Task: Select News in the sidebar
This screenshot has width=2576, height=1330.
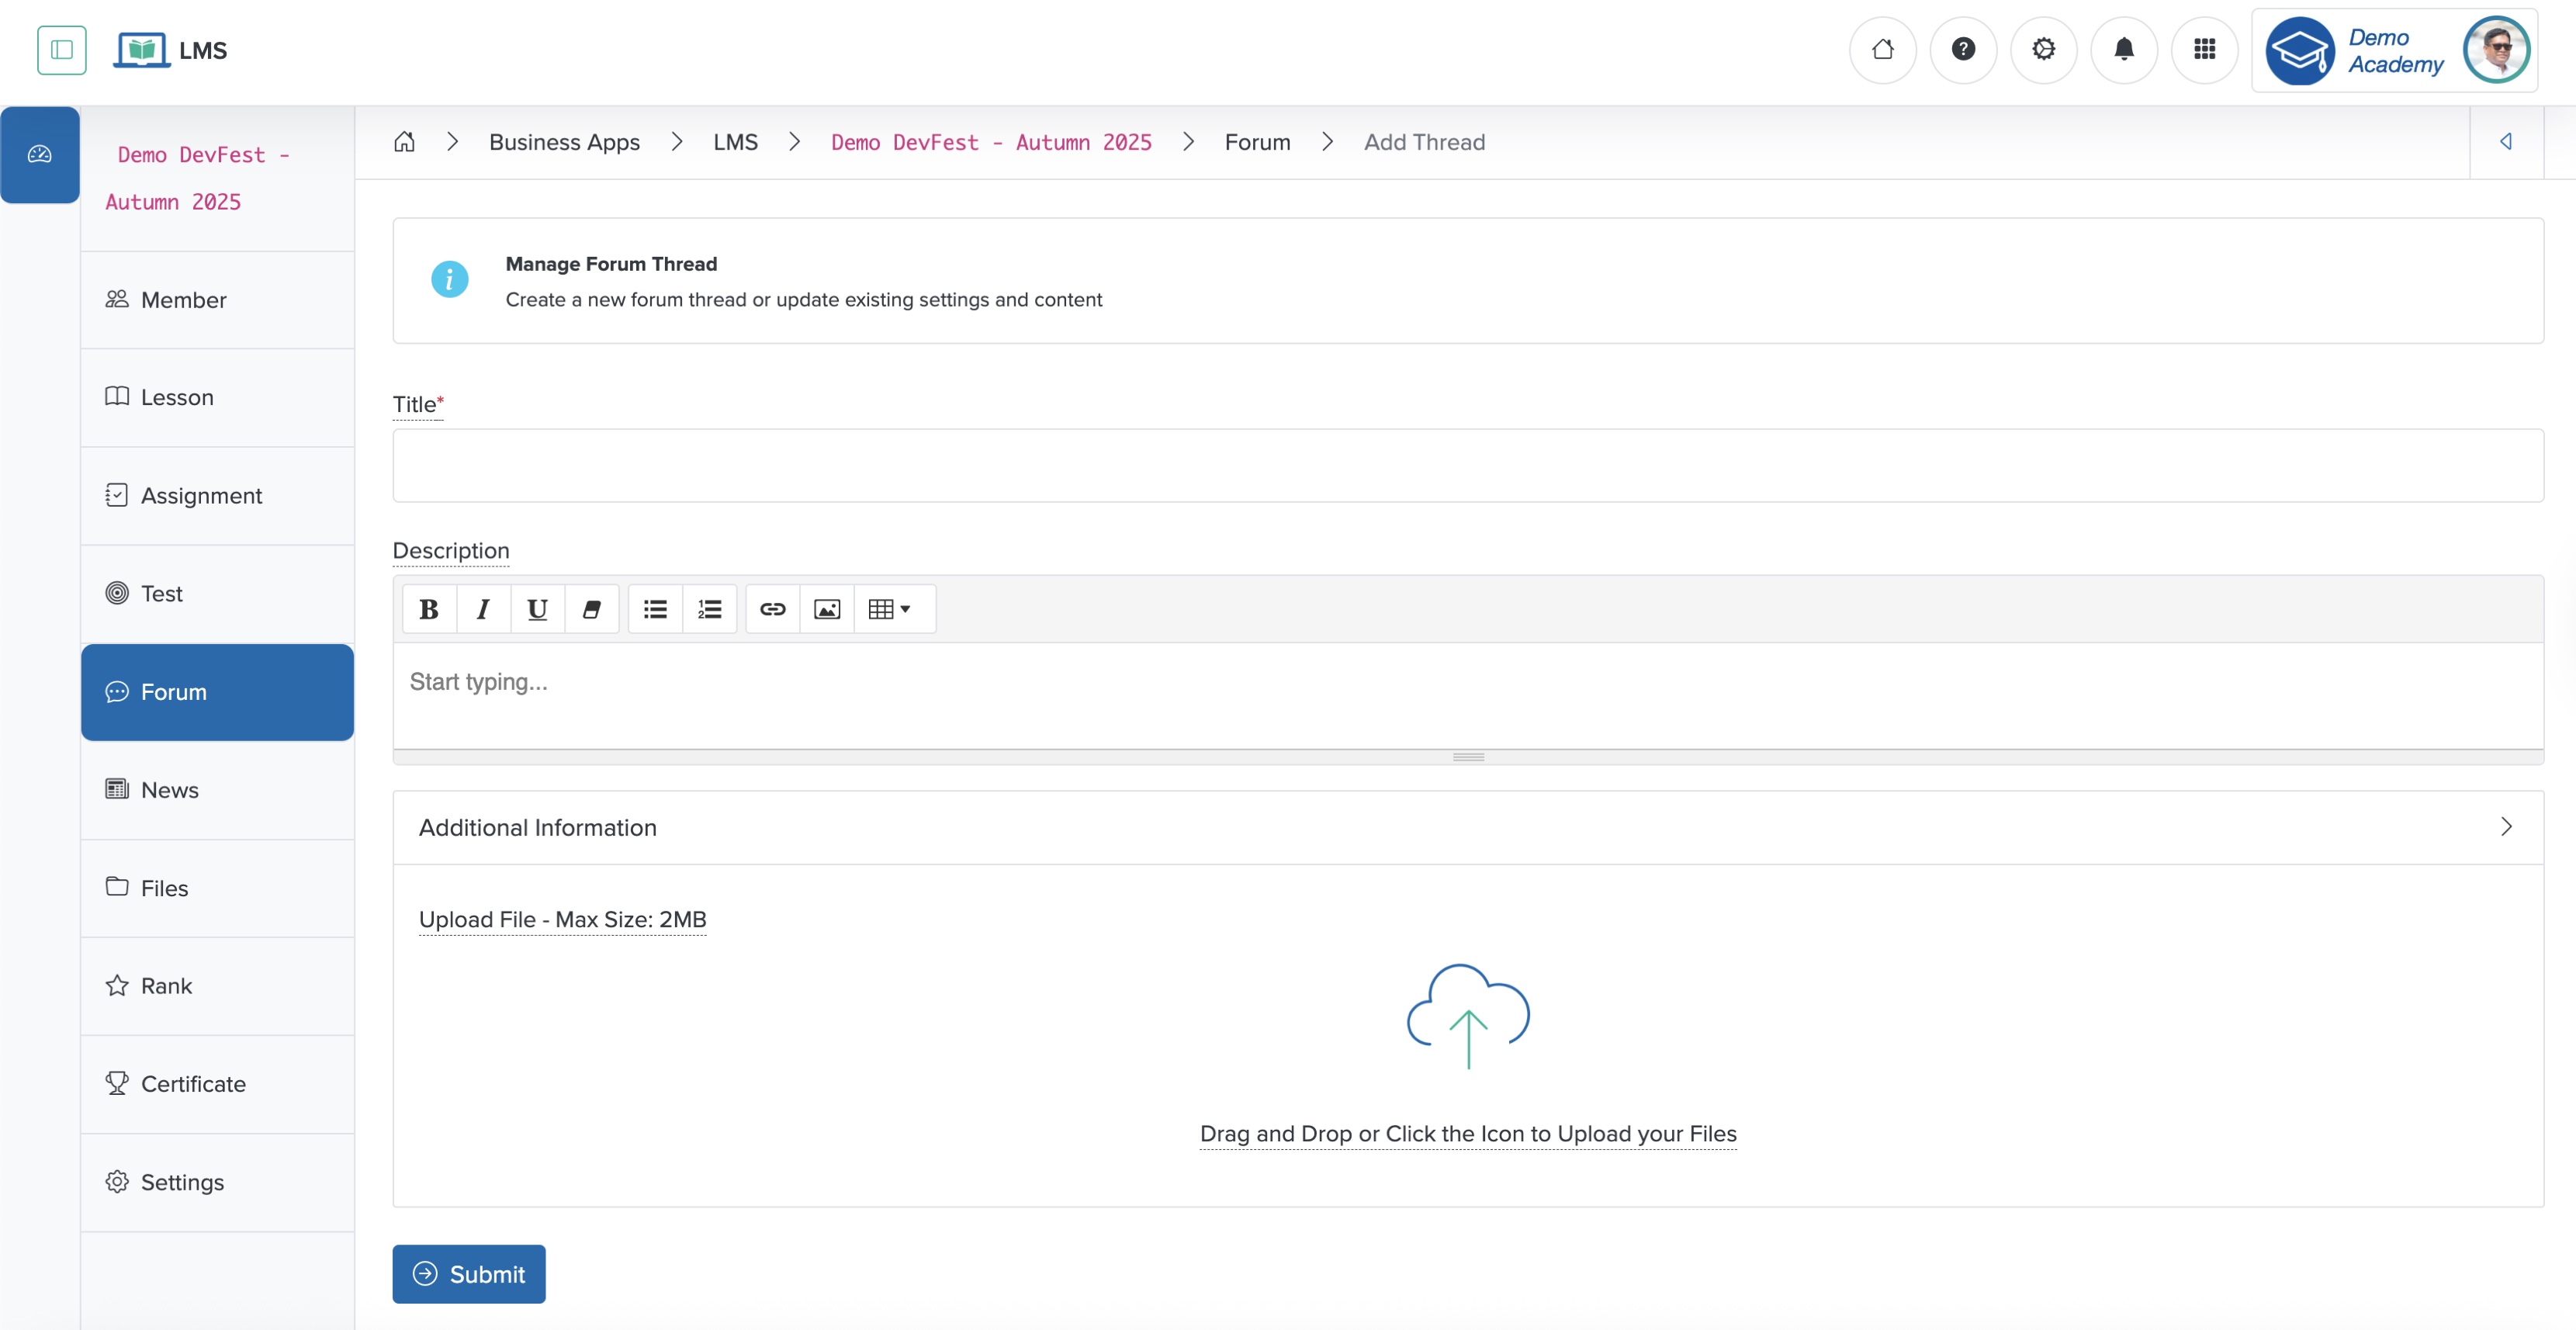Action: click(x=170, y=789)
